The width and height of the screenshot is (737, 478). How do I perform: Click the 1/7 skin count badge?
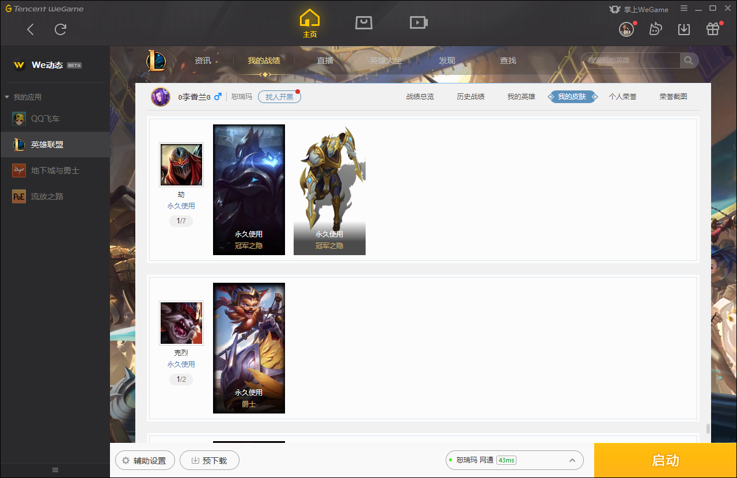pos(181,221)
